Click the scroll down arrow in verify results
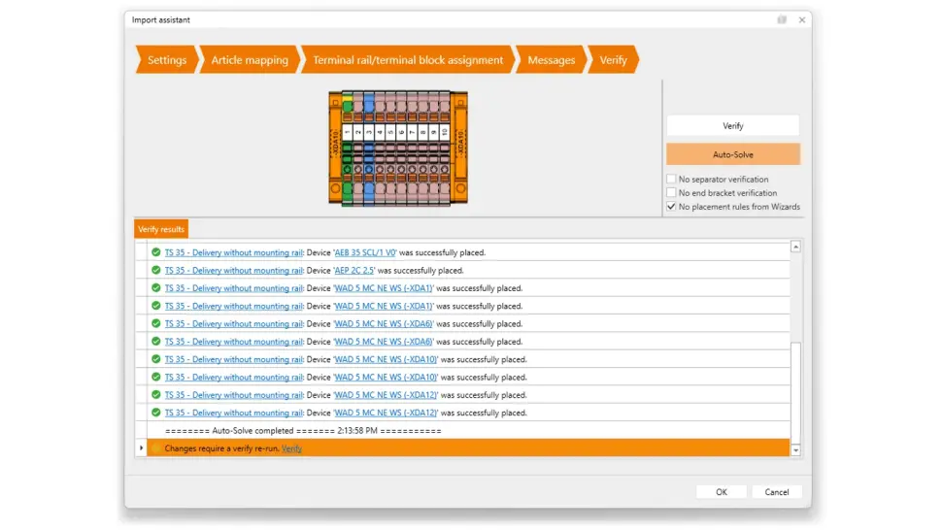This screenshot has width=942, height=530. point(796,449)
